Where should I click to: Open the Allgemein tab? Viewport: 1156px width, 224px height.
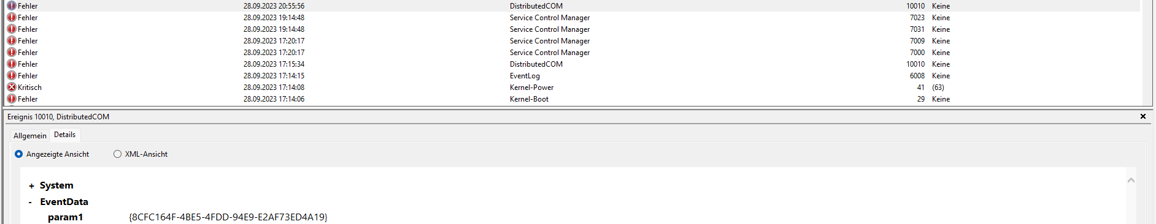pyautogui.click(x=29, y=136)
